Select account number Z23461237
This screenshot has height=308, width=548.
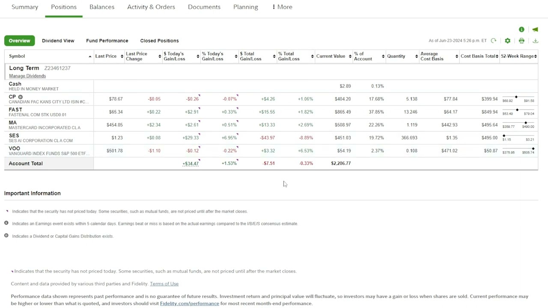[x=57, y=68]
